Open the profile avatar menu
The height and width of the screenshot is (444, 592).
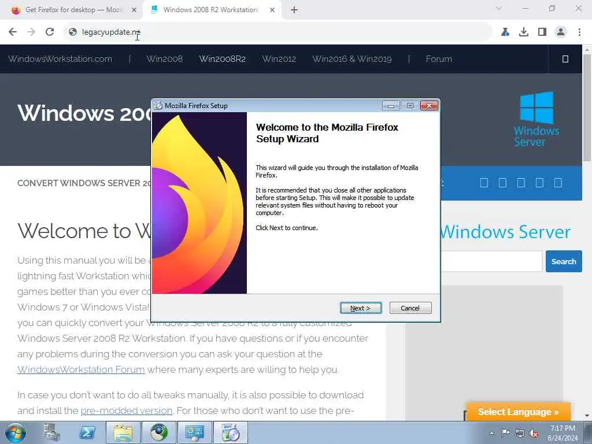point(561,32)
